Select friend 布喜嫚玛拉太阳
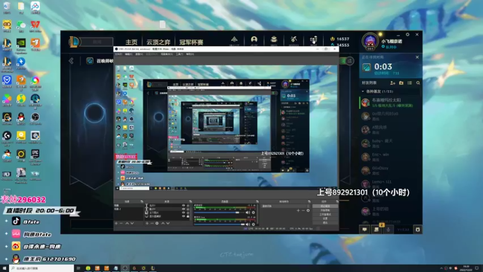The width and height of the screenshot is (483, 272). (x=390, y=103)
